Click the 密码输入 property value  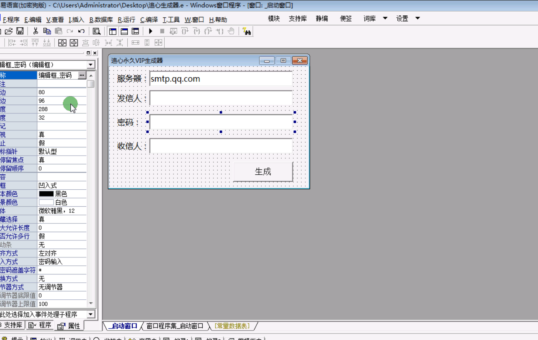pos(62,262)
